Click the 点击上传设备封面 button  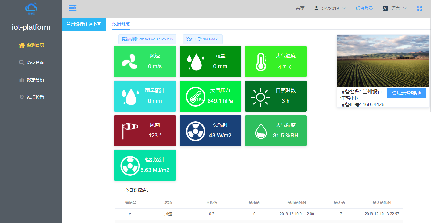406,93
